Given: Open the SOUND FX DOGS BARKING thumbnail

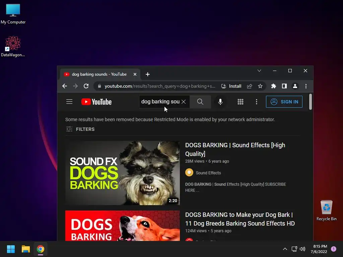Looking at the screenshot, I should [123, 173].
